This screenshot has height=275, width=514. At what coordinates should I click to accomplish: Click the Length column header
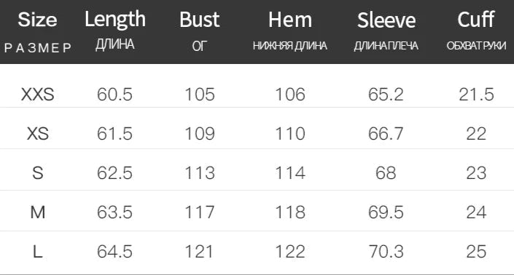pyautogui.click(x=115, y=20)
